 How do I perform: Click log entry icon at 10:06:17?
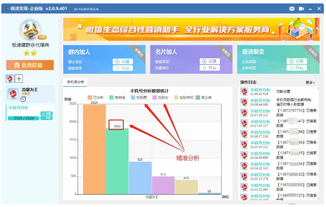coord(244,134)
